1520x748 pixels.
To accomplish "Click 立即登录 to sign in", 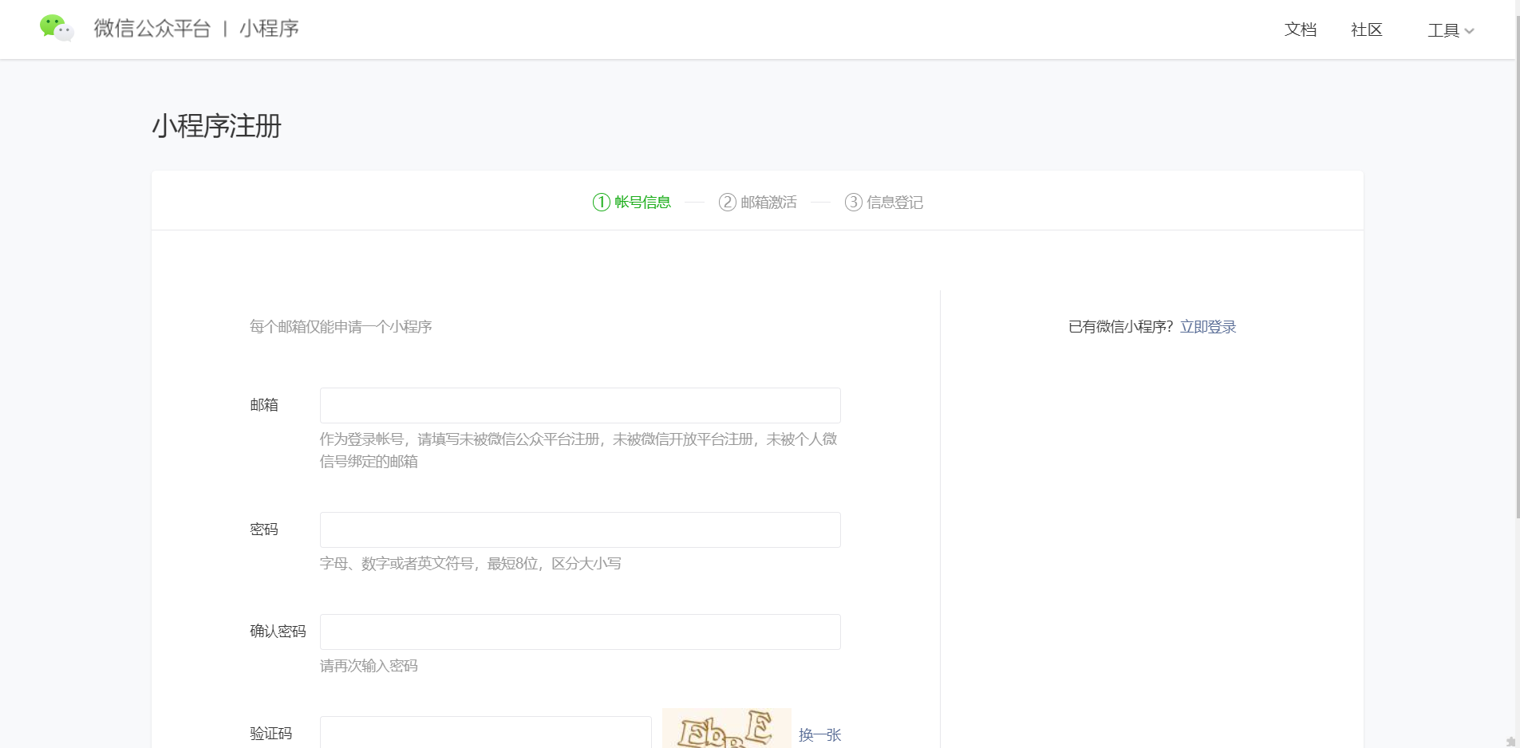I will [1207, 326].
